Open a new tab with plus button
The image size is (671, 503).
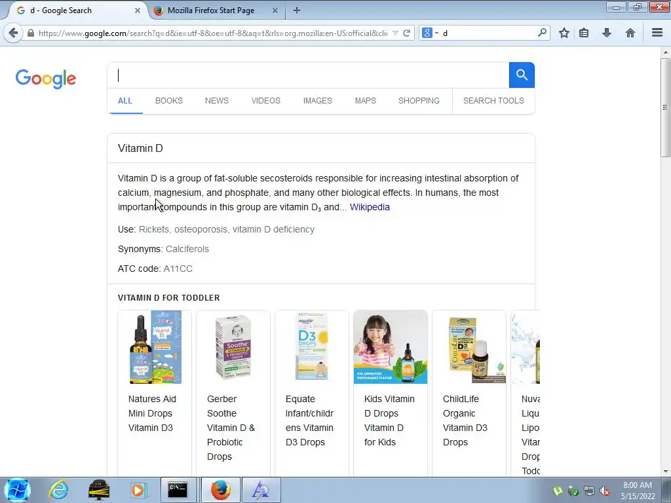[297, 10]
